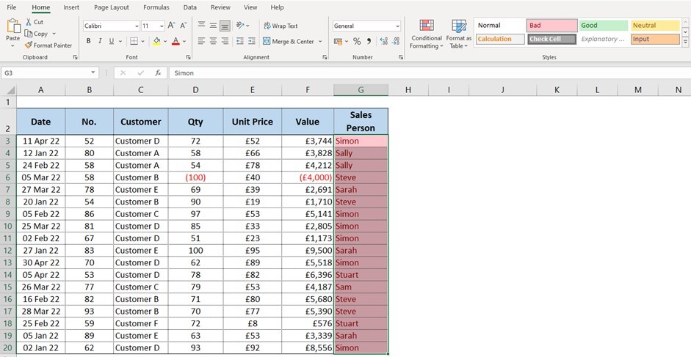Image resolution: width=691 pixels, height=357 pixels.
Task: Toggle italic formatting
Action: coord(100,42)
